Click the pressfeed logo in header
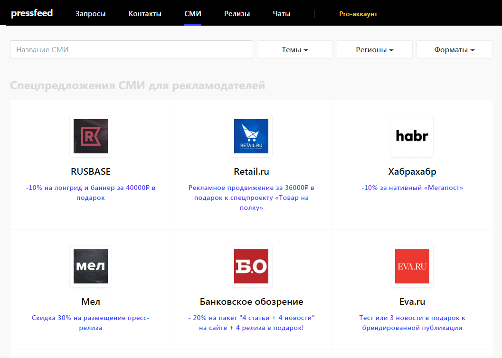Image resolution: width=502 pixels, height=358 pixels. [32, 13]
